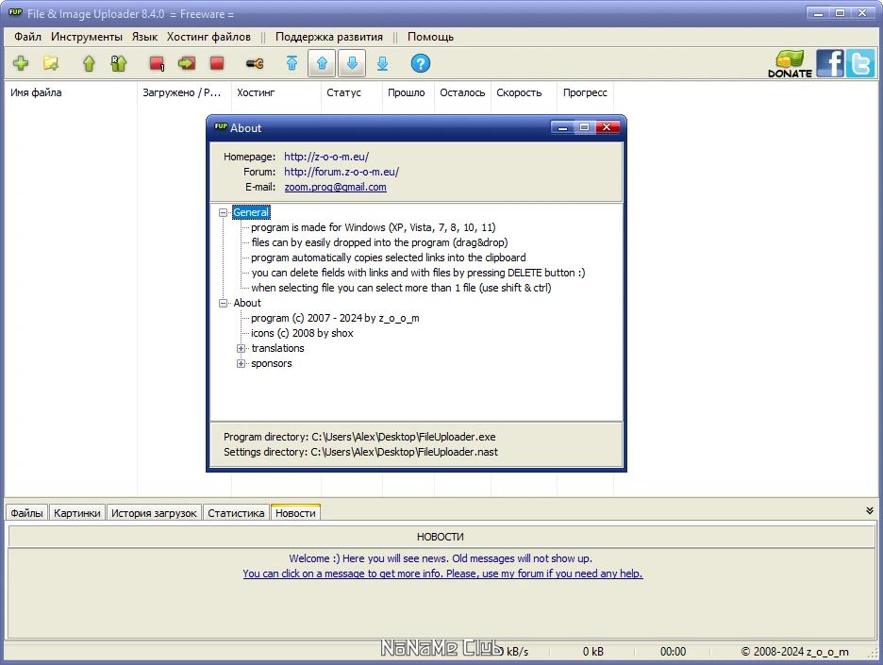Click the connection plug icon on the toolbar
Screen dimensions: 883x665
(x=253, y=63)
